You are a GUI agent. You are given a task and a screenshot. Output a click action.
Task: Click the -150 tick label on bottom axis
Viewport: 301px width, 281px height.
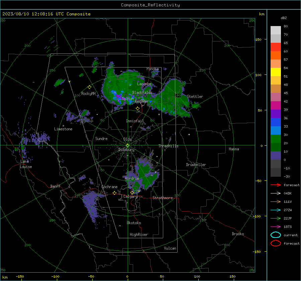pyautogui.click(x=20, y=276)
